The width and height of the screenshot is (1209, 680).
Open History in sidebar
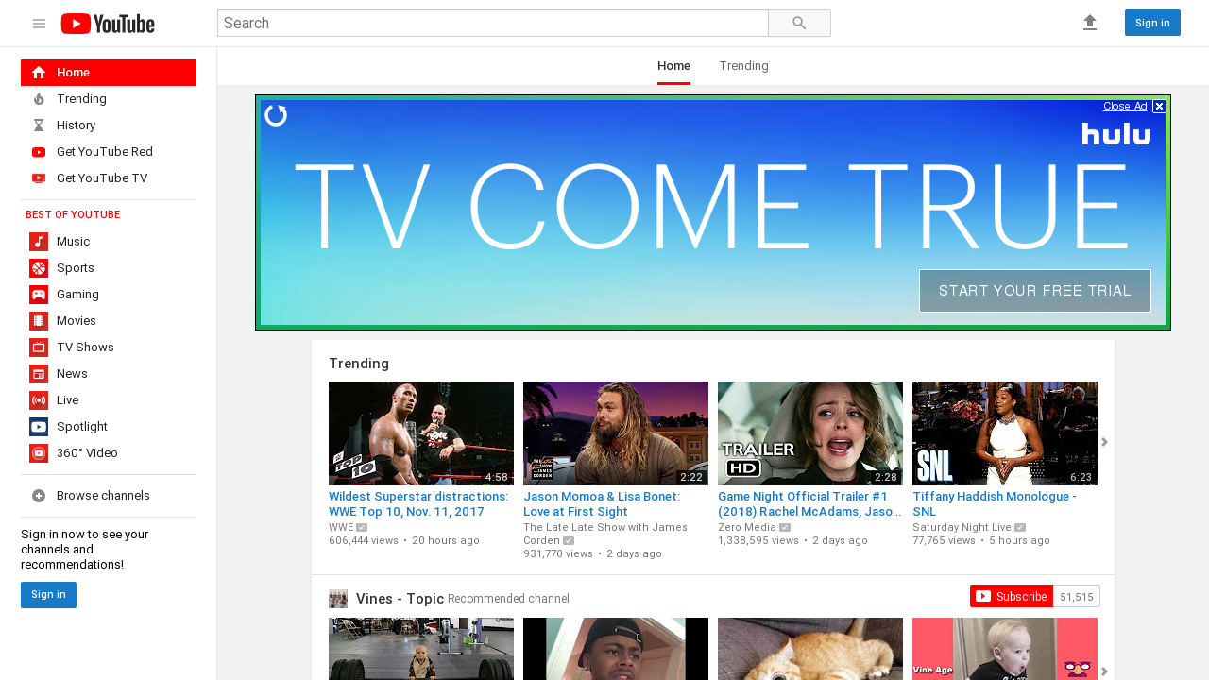click(109, 126)
